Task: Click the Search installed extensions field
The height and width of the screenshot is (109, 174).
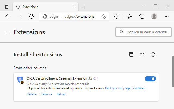Action: [x=147, y=32]
